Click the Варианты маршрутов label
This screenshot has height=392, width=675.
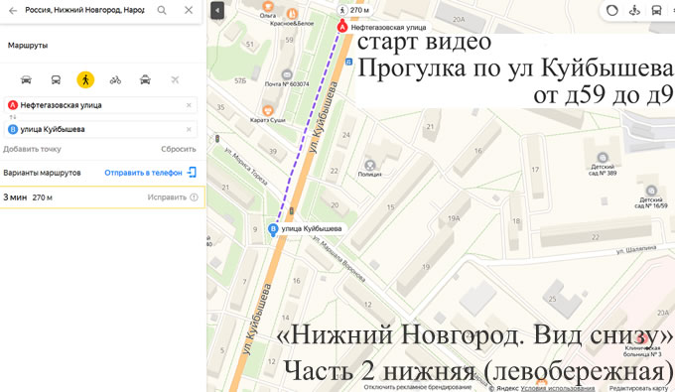pyautogui.click(x=42, y=173)
